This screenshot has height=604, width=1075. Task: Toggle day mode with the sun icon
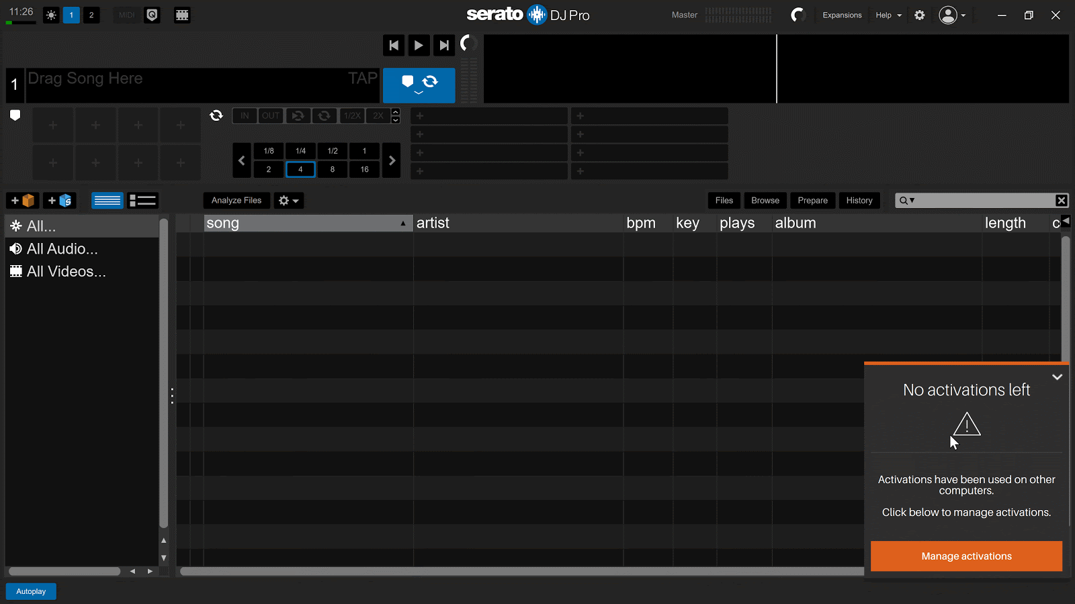pyautogui.click(x=51, y=15)
